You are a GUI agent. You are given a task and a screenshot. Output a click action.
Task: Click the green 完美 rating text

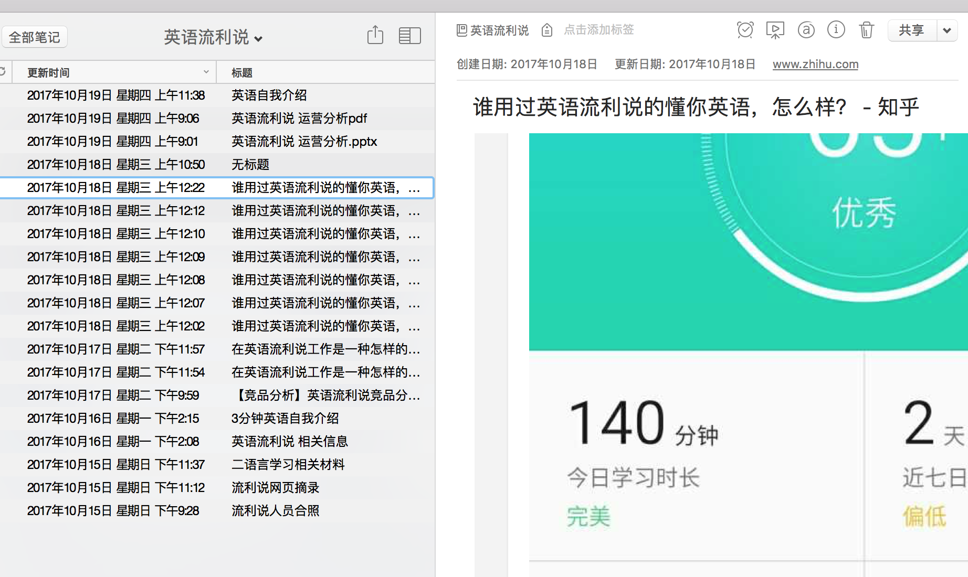click(588, 516)
